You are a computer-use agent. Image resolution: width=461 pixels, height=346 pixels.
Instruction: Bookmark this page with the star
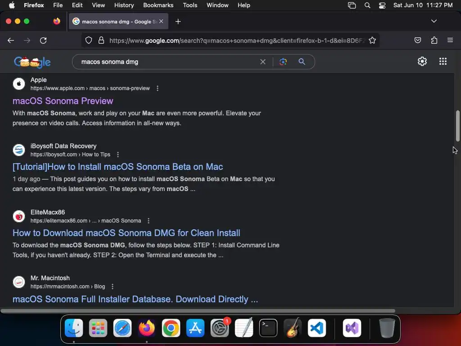(372, 40)
